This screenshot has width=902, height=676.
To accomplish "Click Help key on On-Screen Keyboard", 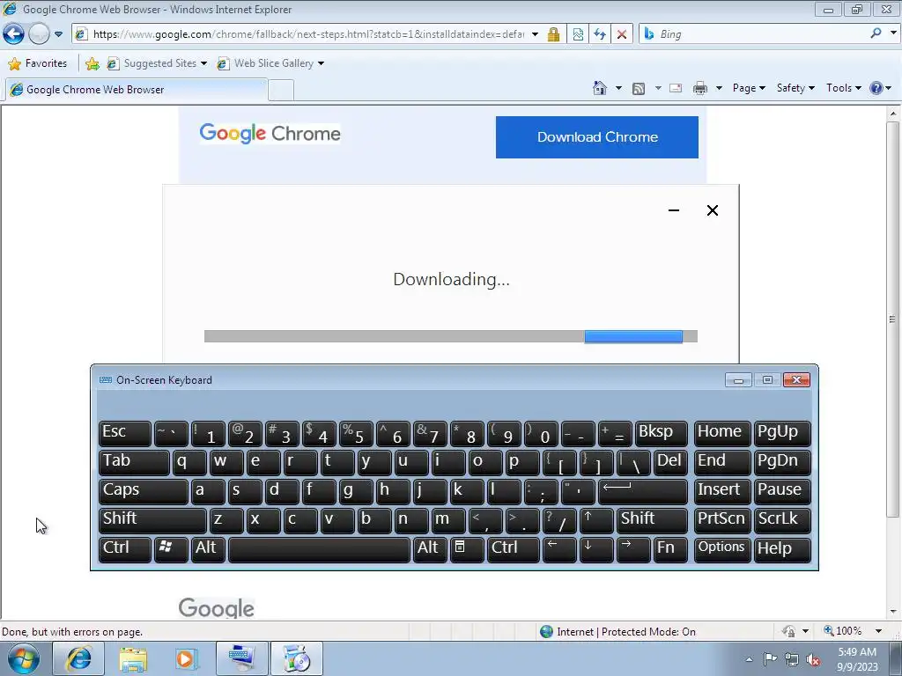I will 782,549.
